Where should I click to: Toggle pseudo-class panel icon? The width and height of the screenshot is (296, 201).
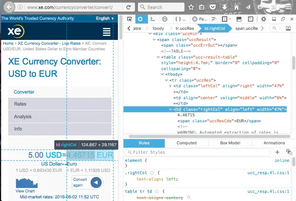pyautogui.click(x=289, y=152)
